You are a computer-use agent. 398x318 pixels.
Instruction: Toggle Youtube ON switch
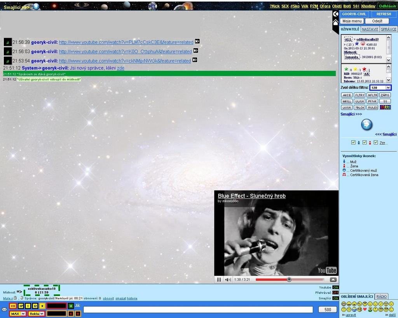[335, 287]
